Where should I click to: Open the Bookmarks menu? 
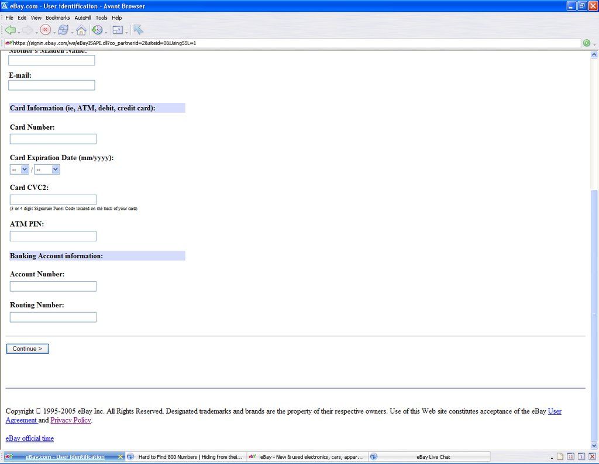(x=57, y=18)
